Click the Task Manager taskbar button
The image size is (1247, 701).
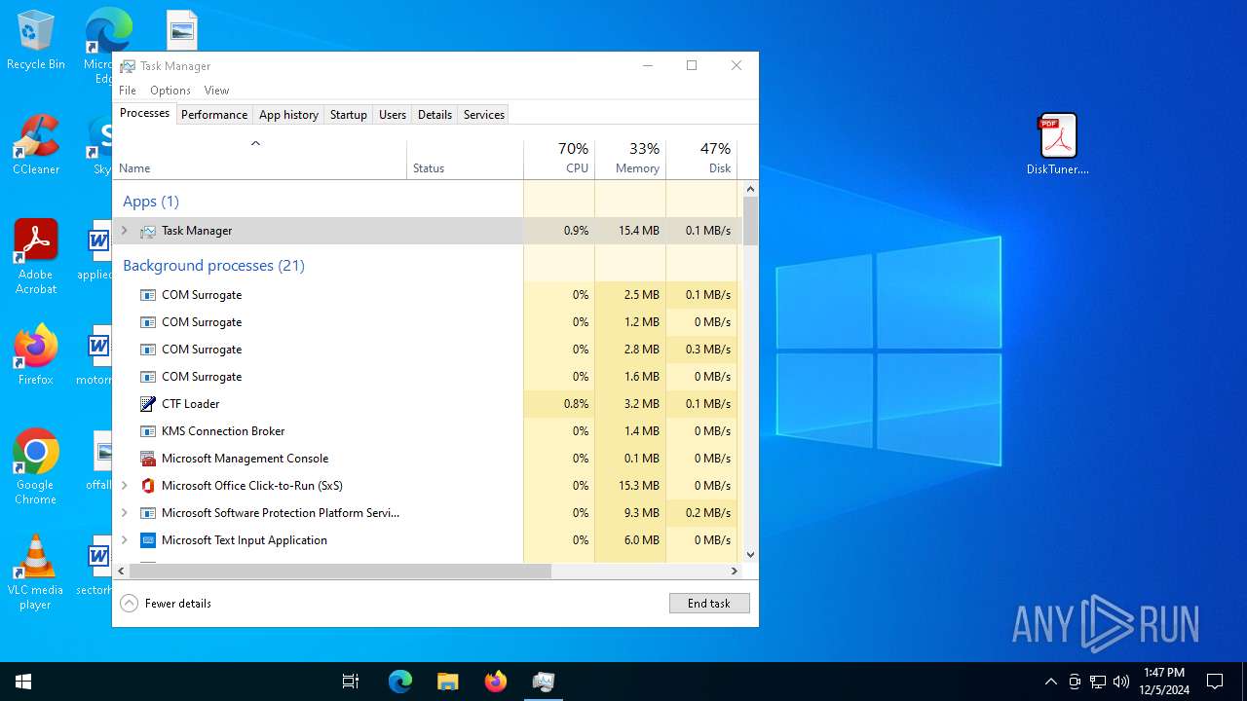[544, 682]
